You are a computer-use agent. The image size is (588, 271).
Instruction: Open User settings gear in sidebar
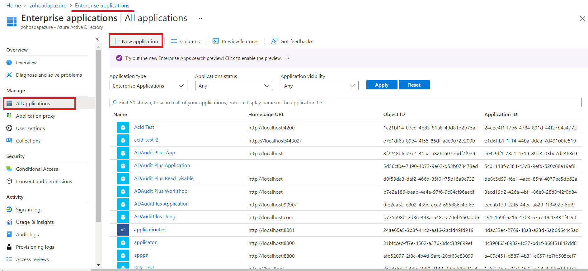click(9, 128)
